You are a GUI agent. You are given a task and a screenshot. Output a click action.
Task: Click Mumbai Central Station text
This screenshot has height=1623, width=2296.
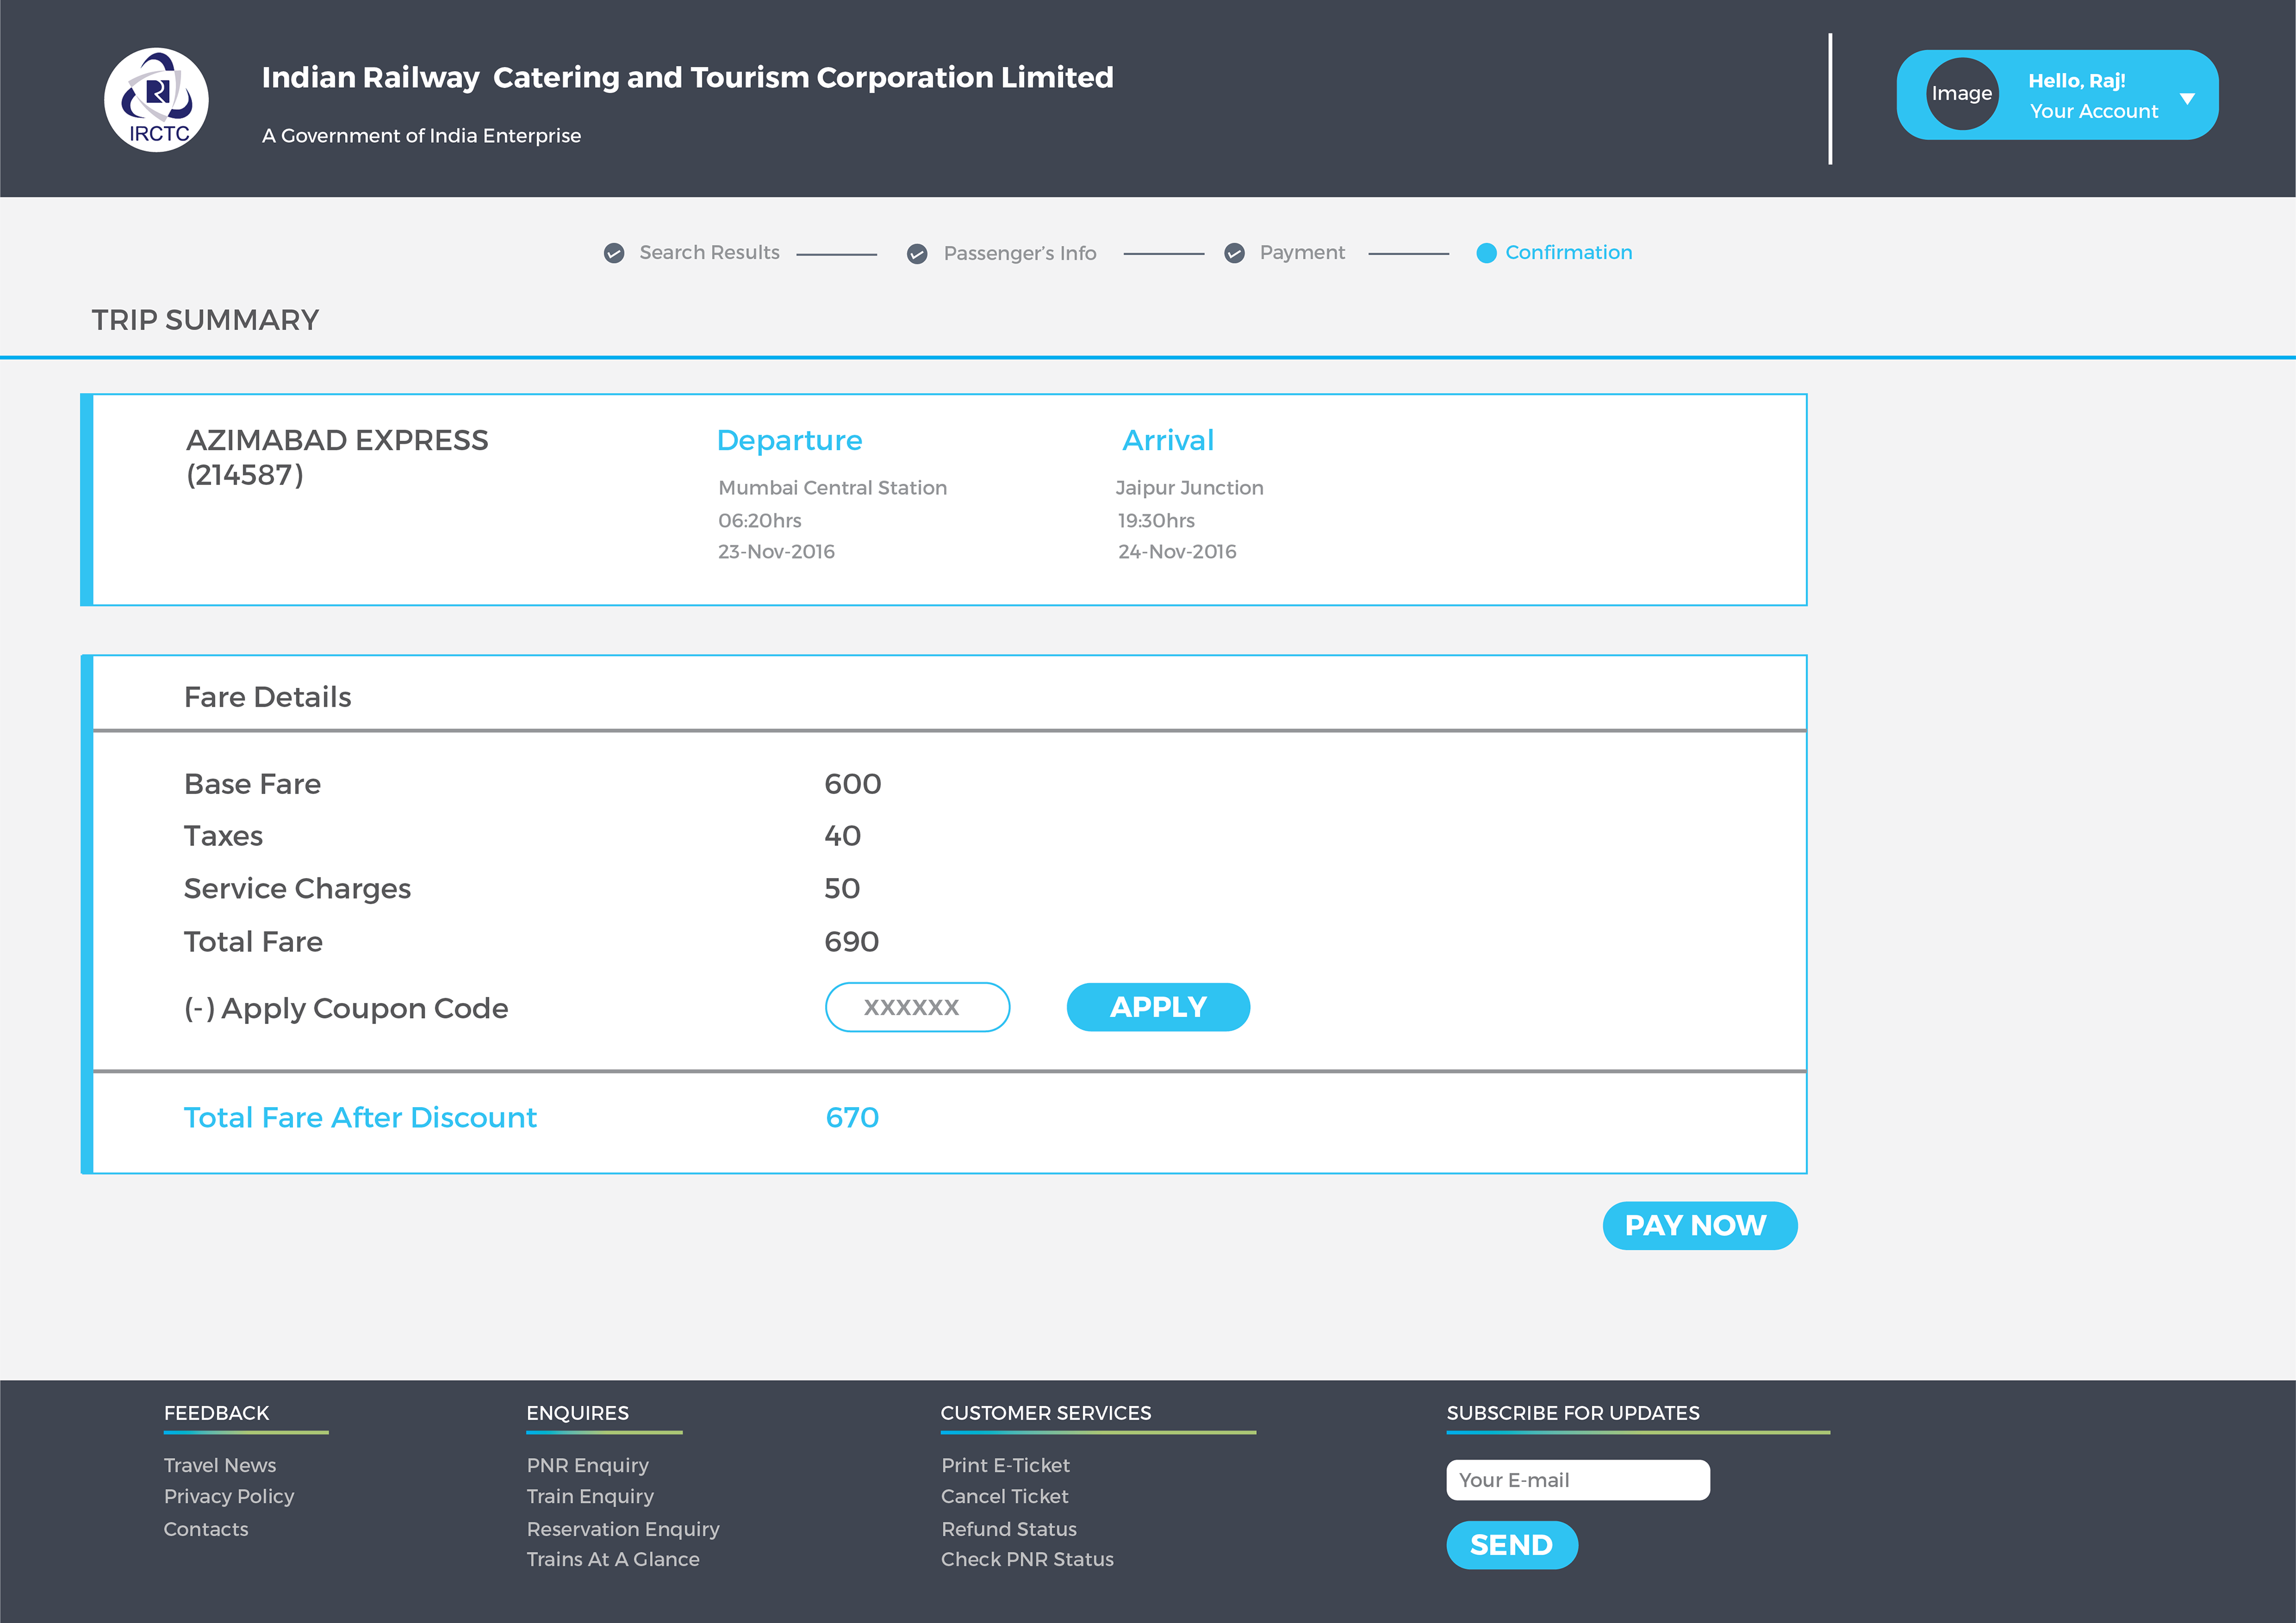tap(832, 488)
